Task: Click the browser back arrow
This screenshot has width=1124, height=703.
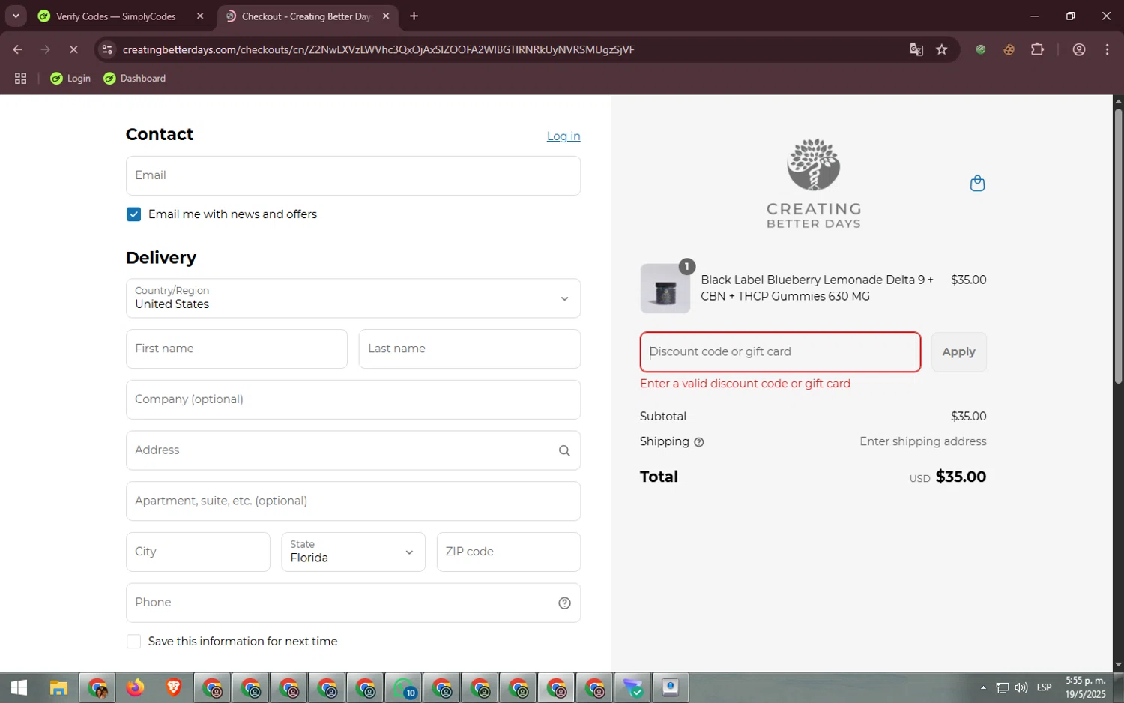Action: coord(17,49)
